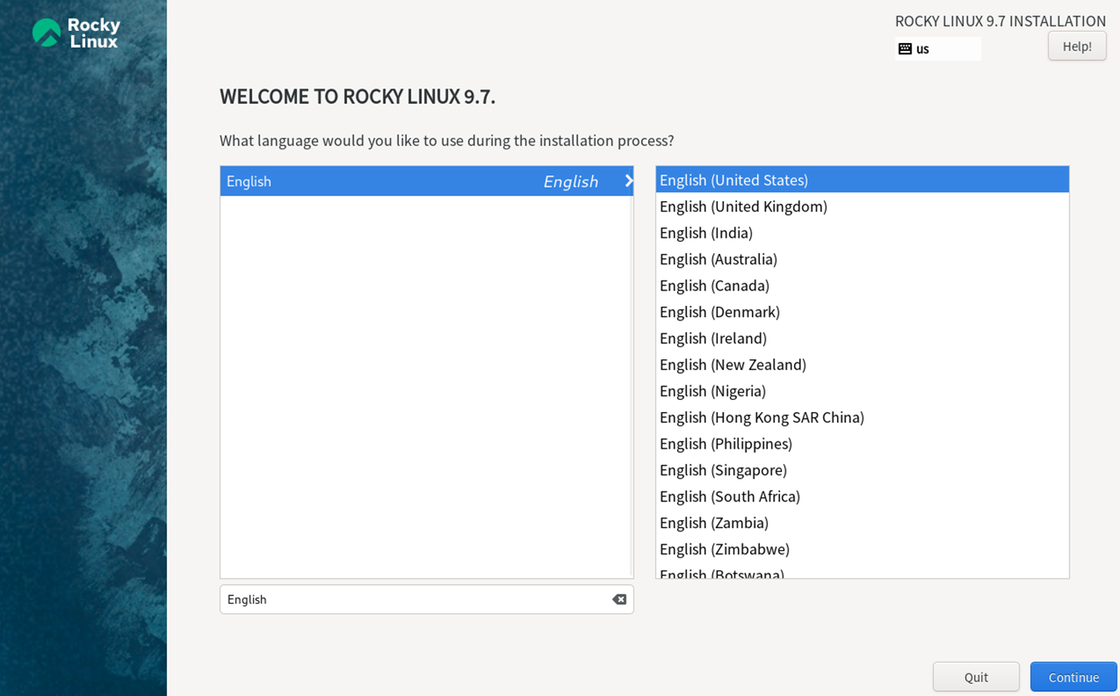Screen dimensions: 1120x696
Task: Select English (Philippines) locale
Action: [x=862, y=444]
